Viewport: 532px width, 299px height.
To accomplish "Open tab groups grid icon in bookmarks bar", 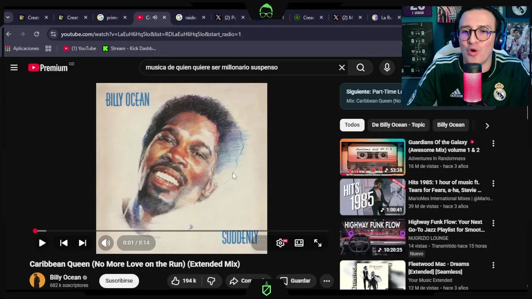I will pyautogui.click(x=48, y=49).
